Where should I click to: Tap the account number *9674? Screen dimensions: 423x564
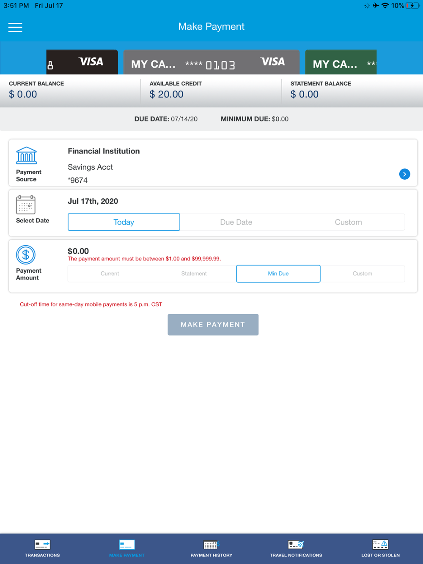click(x=77, y=180)
